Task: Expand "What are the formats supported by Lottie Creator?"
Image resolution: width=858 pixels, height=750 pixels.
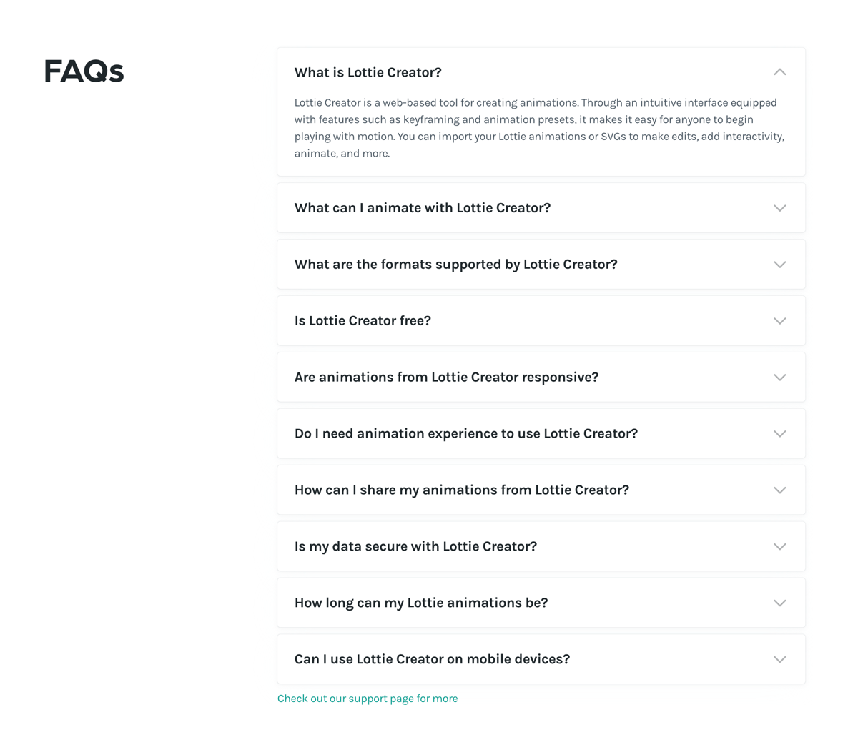Action: [541, 264]
